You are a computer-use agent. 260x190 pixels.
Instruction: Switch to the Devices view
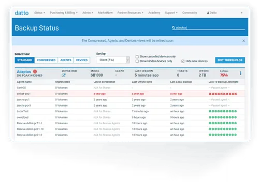(x=82, y=60)
